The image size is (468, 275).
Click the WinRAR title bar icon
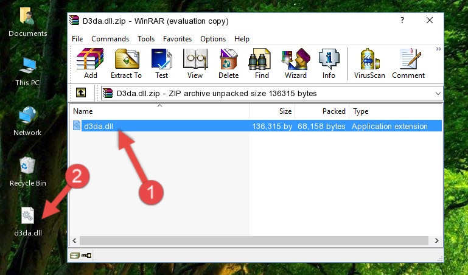click(x=74, y=20)
